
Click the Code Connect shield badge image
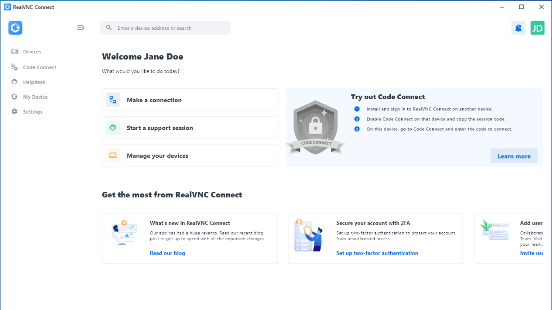tap(315, 127)
